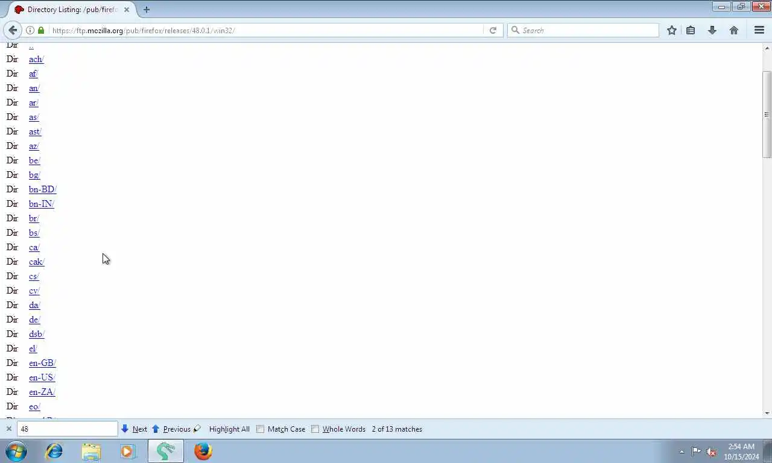This screenshot has height=463, width=772.
Task: Click the page scrollbar up arrow
Action: click(x=767, y=48)
